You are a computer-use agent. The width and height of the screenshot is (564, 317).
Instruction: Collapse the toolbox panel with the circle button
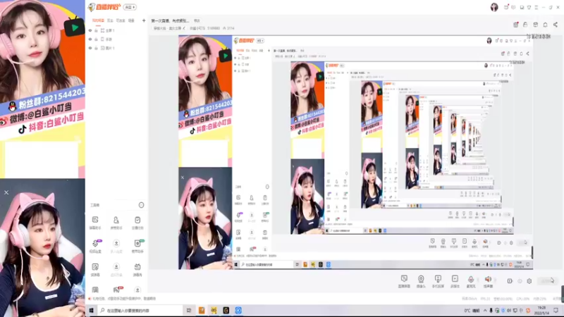142,205
